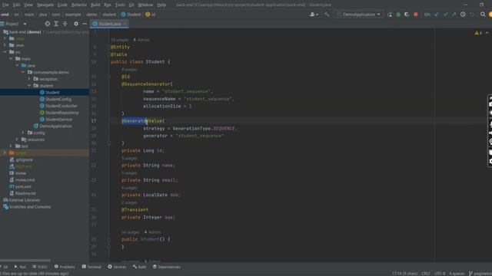
Task: Open the Edit menu
Action: [17, 5]
